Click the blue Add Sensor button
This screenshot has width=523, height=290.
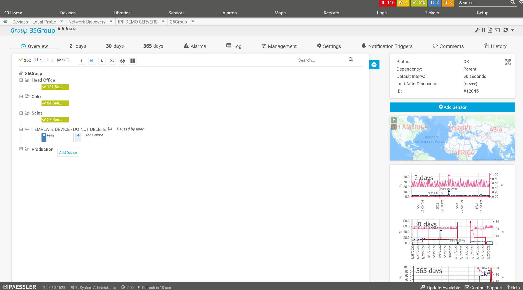[x=452, y=107]
